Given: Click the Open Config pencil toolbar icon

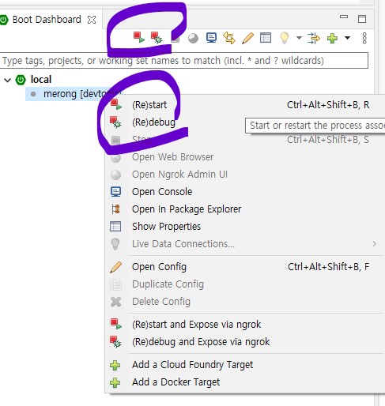Looking at the screenshot, I should 247,38.
